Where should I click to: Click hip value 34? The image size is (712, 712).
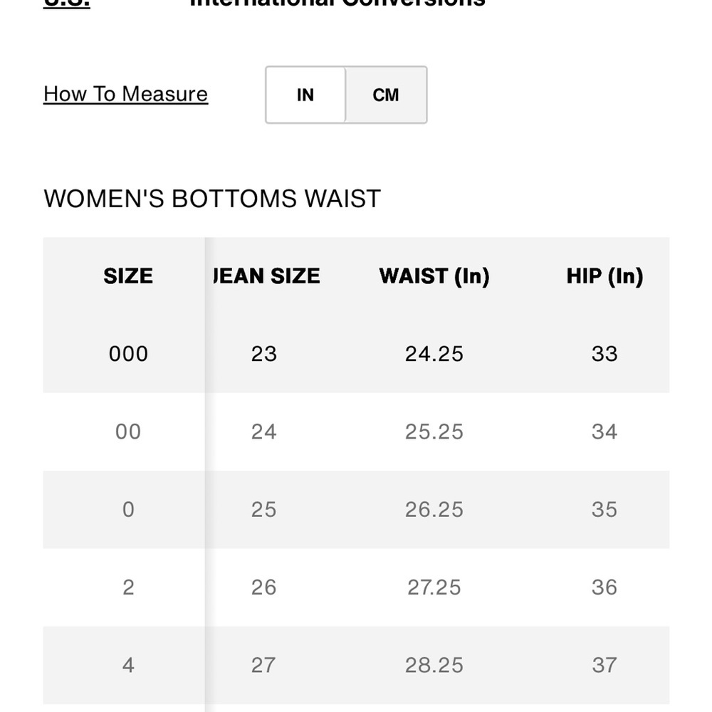[604, 431]
